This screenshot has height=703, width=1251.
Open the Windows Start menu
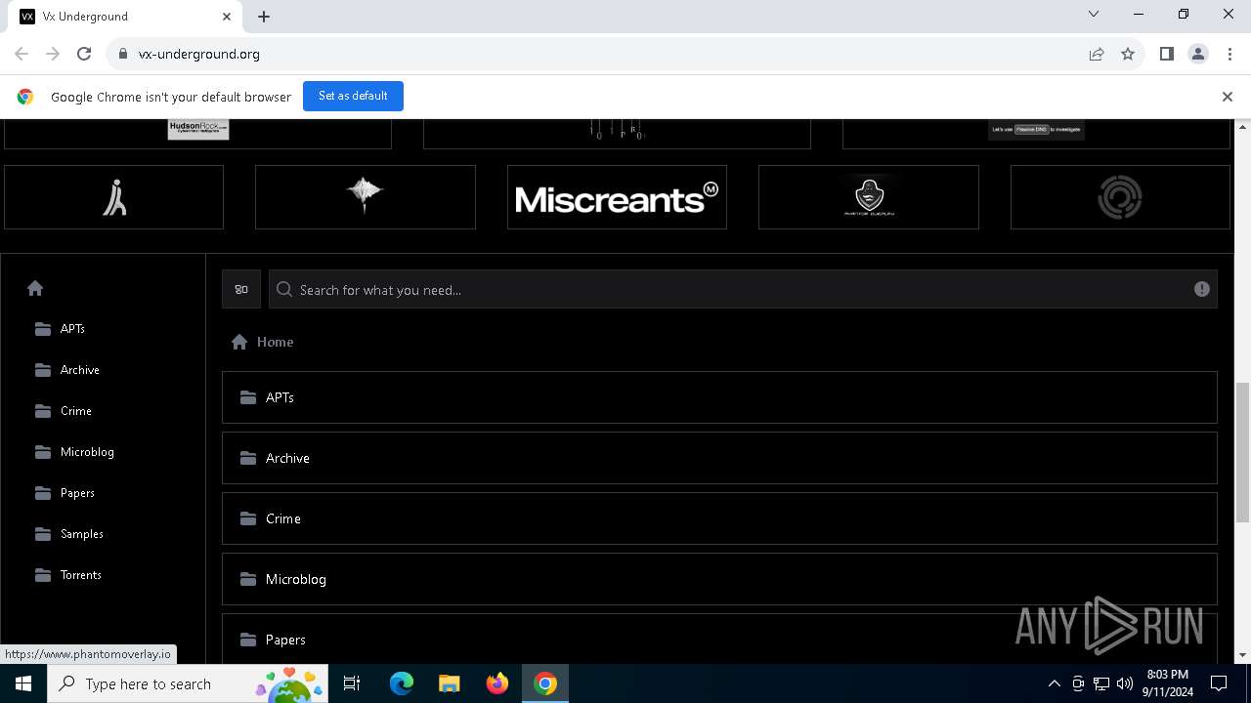(23, 683)
